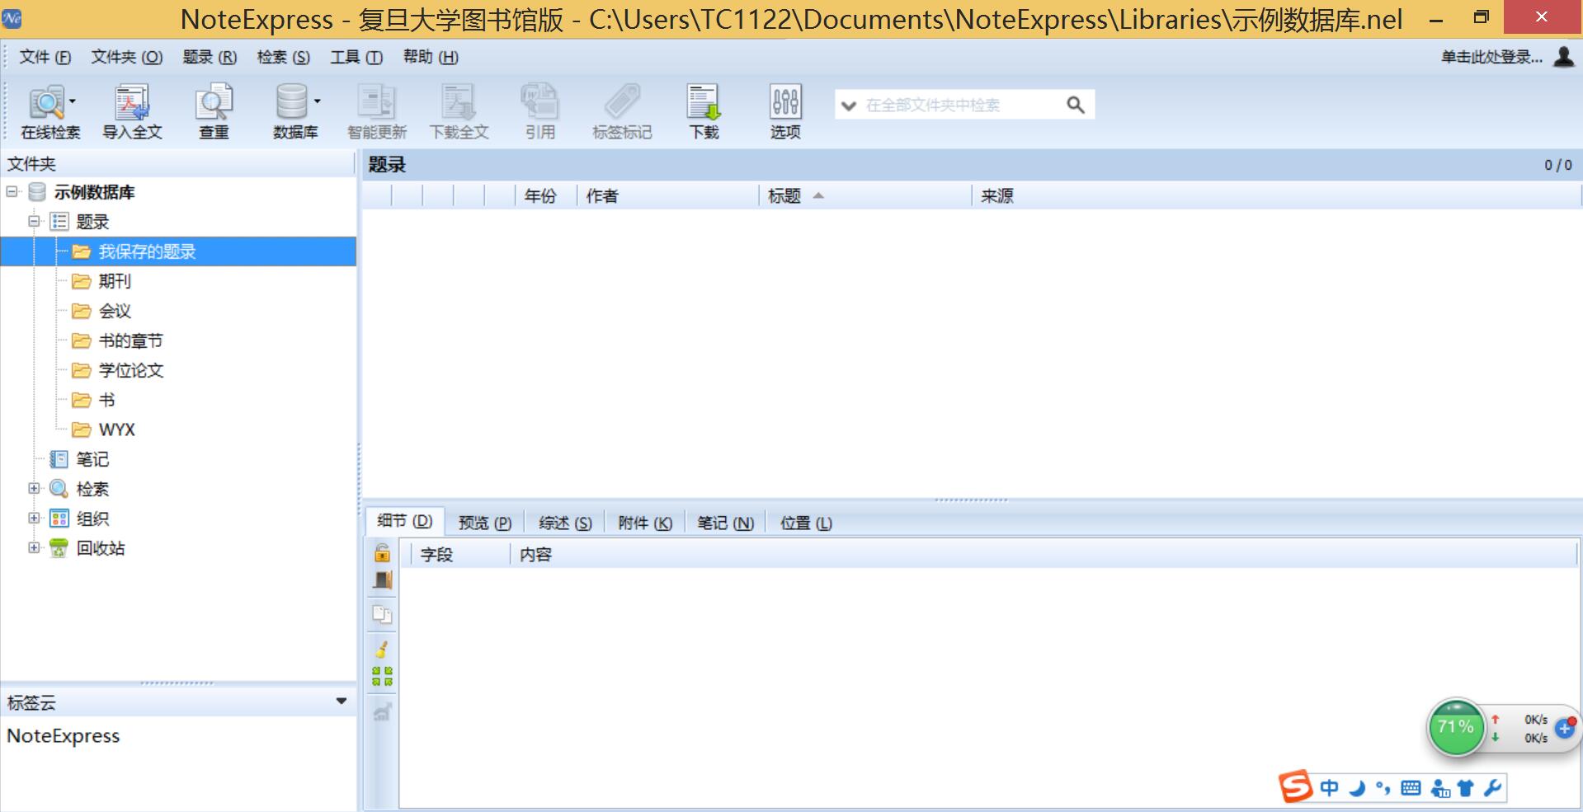Sort by the 年份 column header

coord(545,195)
